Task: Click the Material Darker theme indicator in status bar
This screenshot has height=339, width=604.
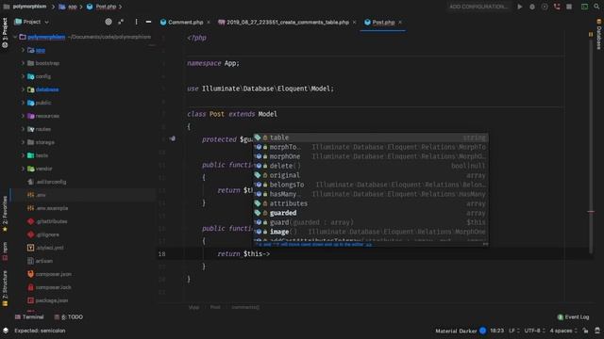Action: click(x=461, y=331)
